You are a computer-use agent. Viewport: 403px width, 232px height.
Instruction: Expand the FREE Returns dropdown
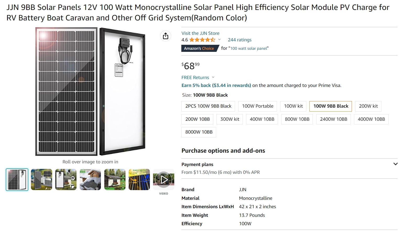(213, 77)
